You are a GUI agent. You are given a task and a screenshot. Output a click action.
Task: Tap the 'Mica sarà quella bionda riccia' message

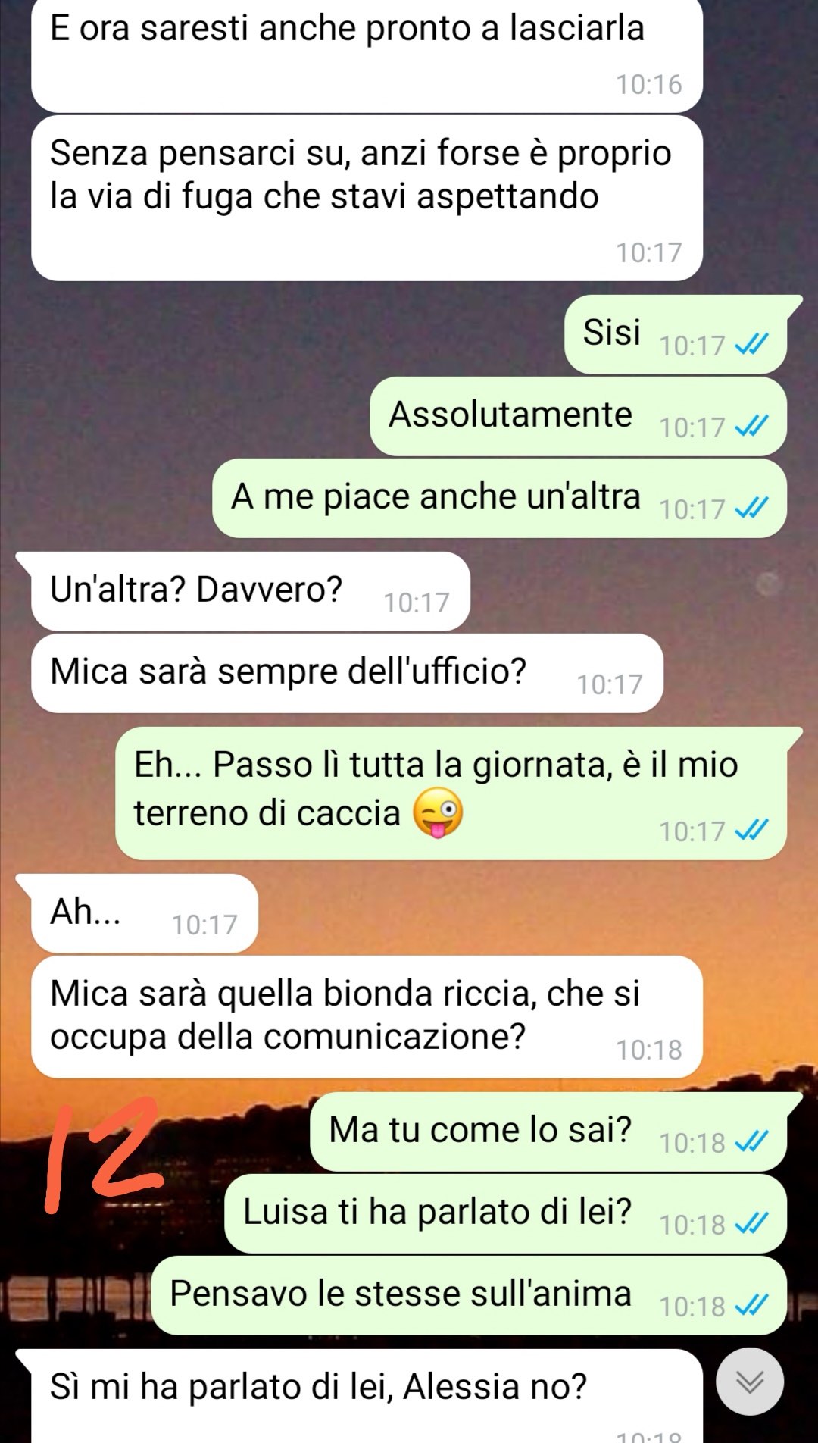367,1016
